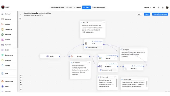Select the Generate component icon

click(x=3, y=19)
